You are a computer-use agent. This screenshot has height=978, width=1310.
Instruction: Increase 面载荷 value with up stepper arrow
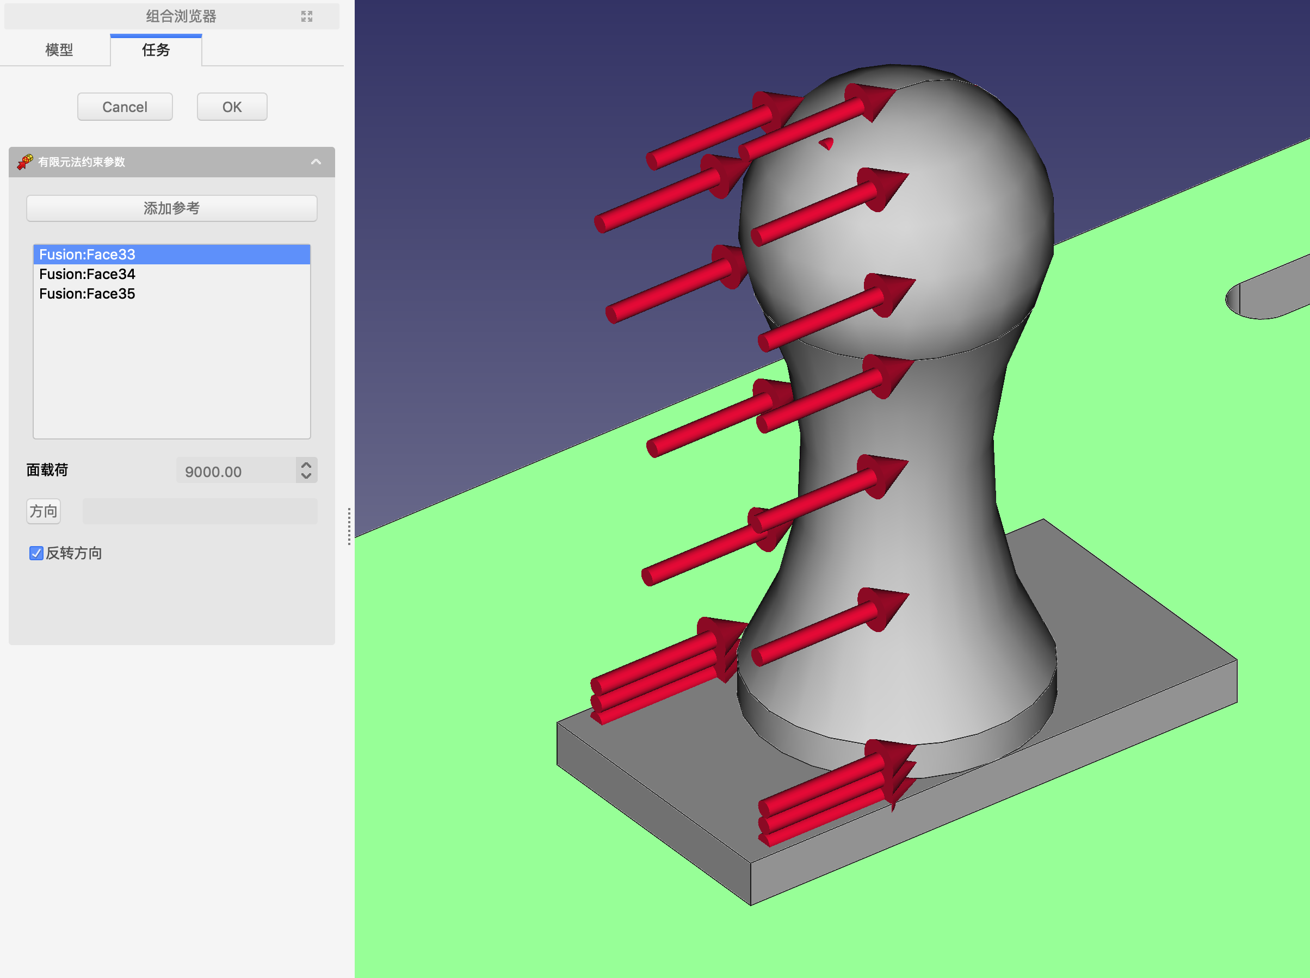click(306, 465)
